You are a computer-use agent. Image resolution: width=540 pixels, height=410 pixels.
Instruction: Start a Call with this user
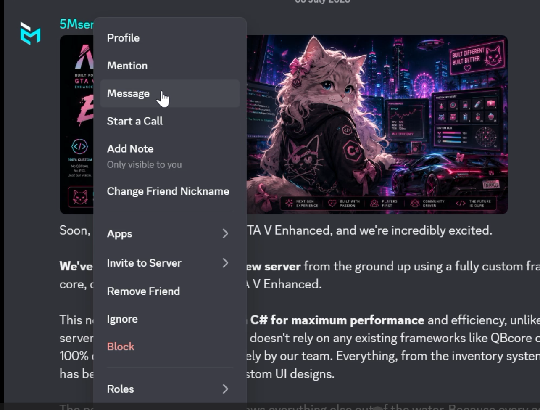pyautogui.click(x=170, y=121)
